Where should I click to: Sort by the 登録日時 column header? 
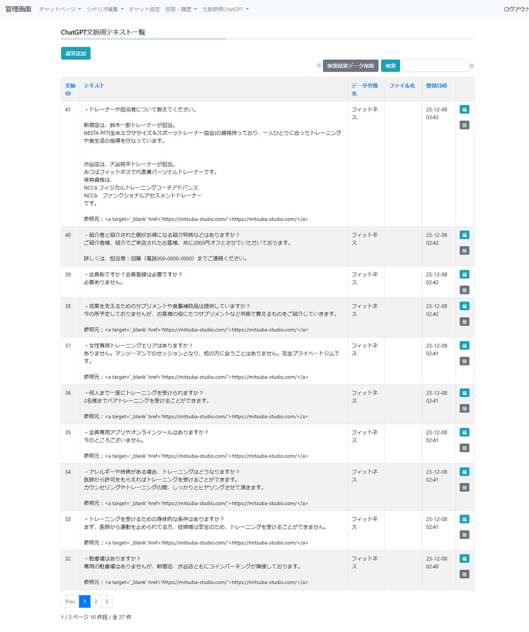[x=437, y=86]
